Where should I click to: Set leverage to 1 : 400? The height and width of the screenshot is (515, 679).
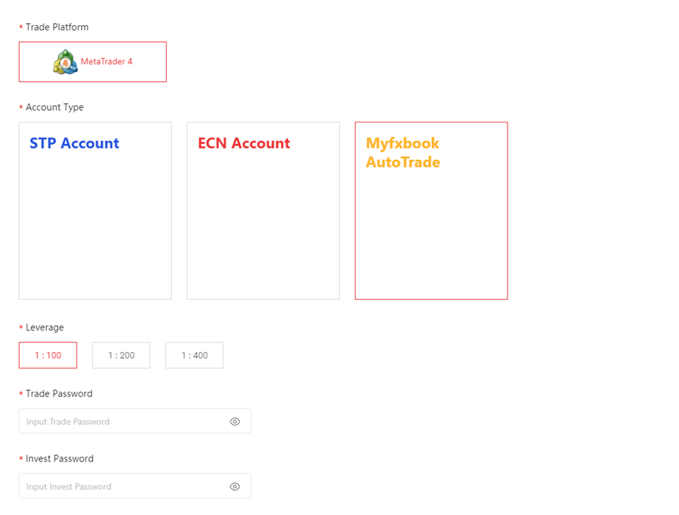point(194,355)
